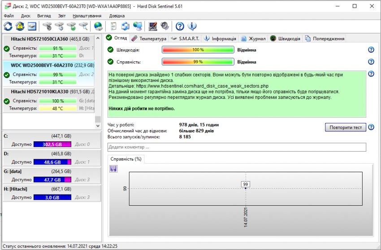Image resolution: width=381 pixels, height=250 pixels.
Task: Click the G: [data] 47,7 GB usage bar
Action: [x=52, y=180]
